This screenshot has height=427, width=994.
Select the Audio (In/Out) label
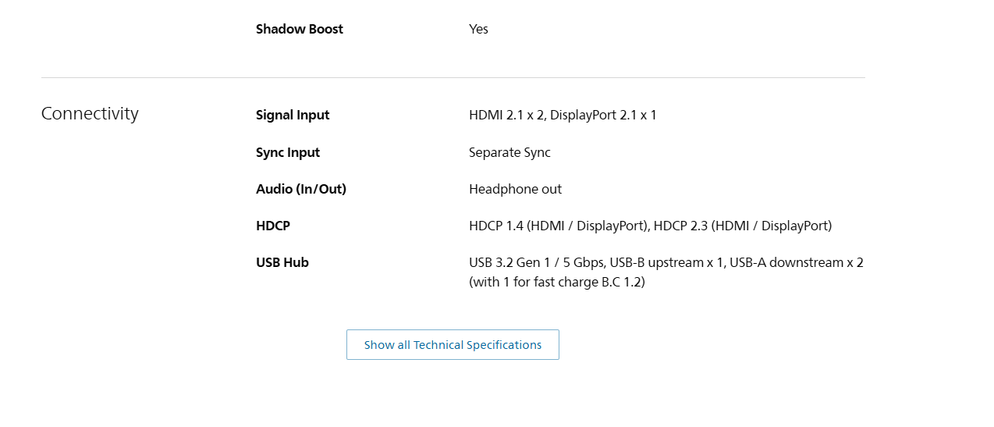coord(301,189)
